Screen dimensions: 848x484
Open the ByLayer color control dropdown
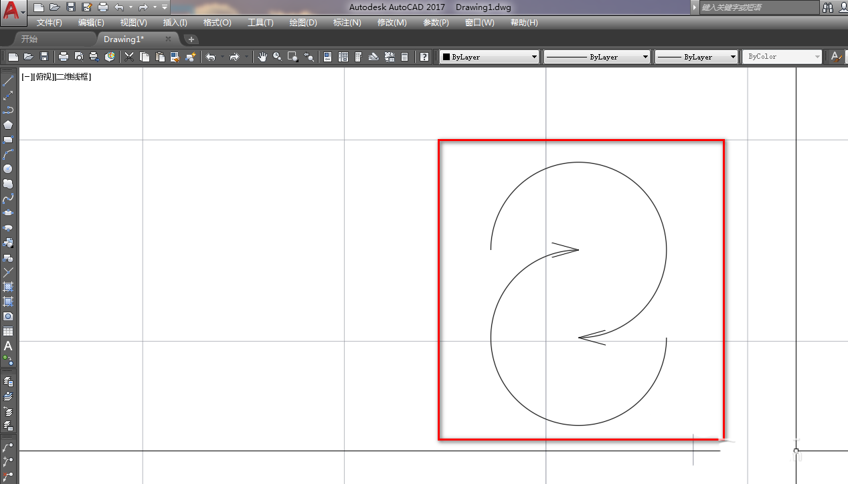534,57
